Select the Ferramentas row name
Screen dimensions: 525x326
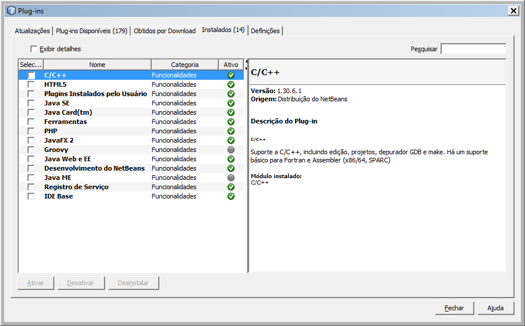(65, 122)
